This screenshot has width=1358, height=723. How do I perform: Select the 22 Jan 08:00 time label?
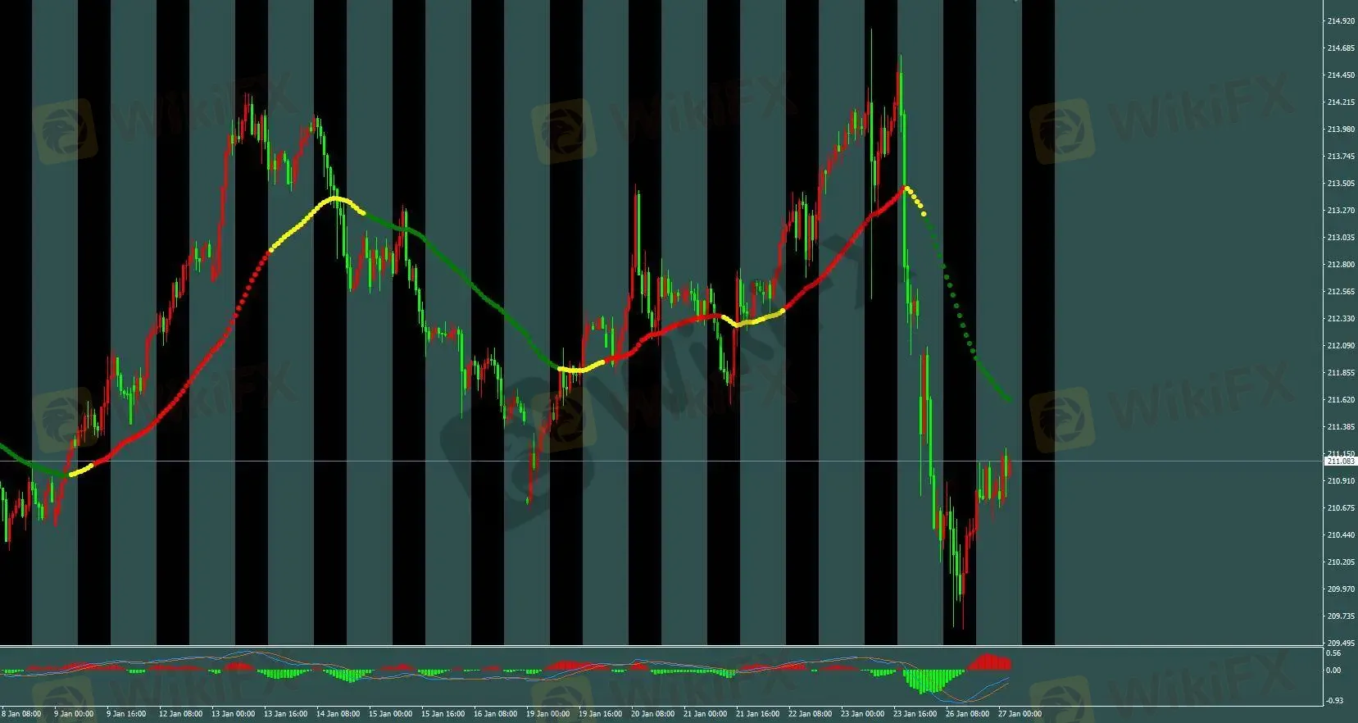[810, 714]
